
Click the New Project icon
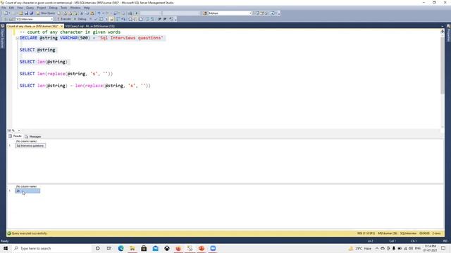[6, 13]
